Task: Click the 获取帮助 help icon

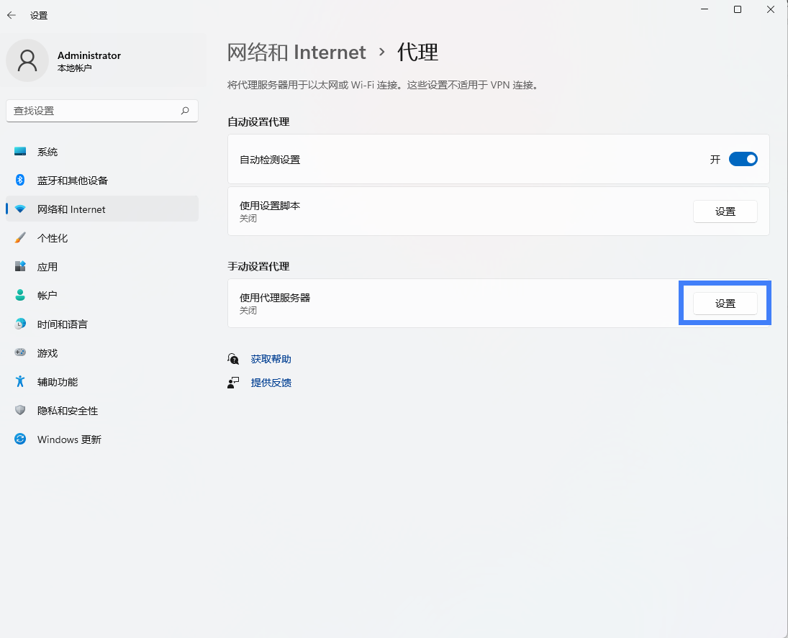Action: (233, 359)
